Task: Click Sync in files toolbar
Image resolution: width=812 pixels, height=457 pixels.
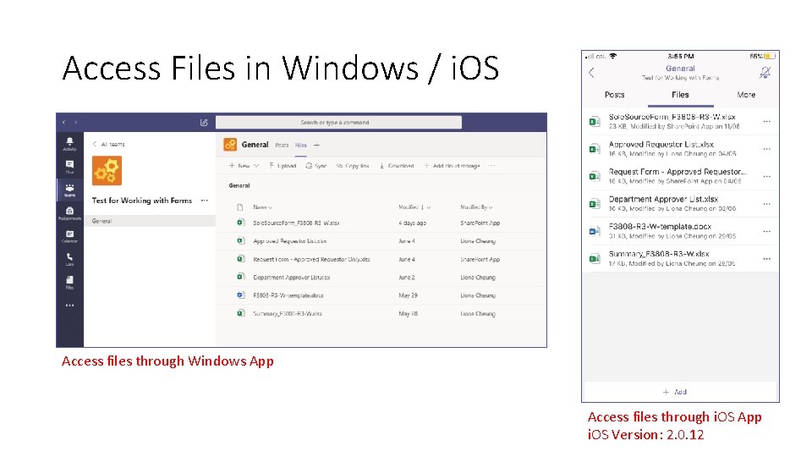Action: 315,166
